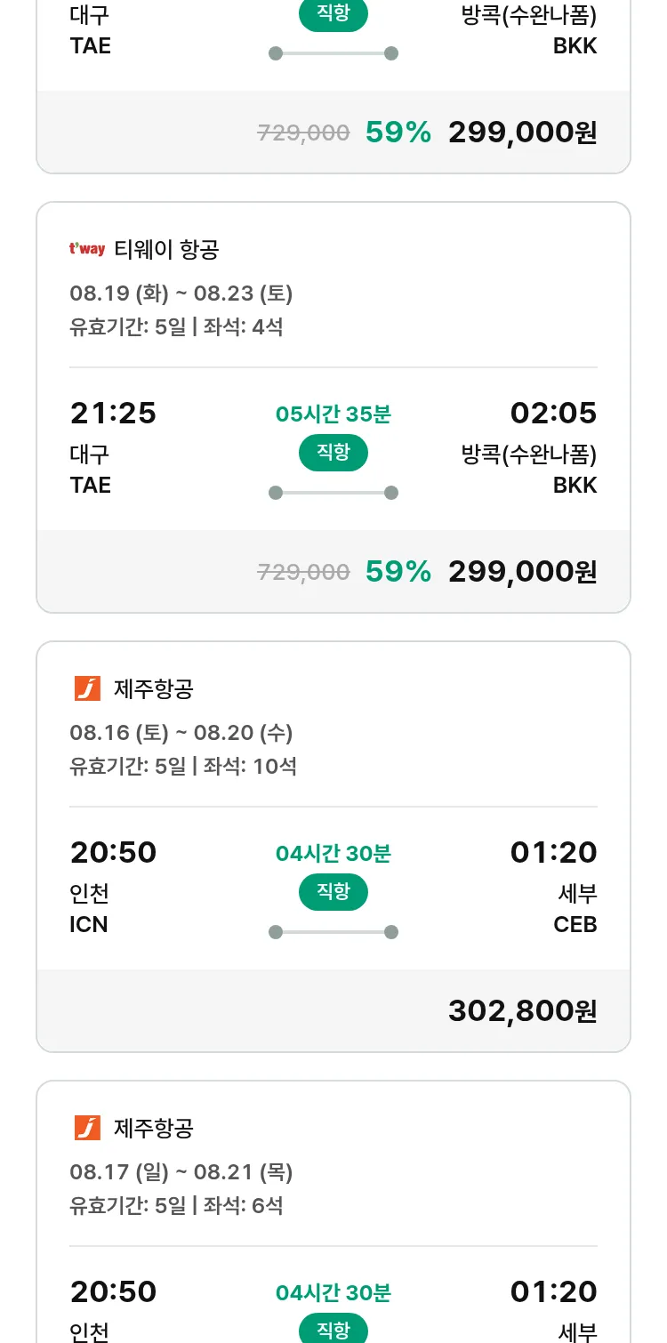This screenshot has height=1343, width=667.
Task: Tap the 직항 badge on the topmost card
Action: [x=333, y=14]
